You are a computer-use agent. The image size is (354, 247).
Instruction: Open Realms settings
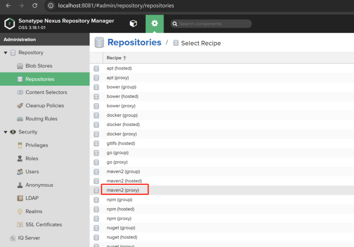(x=34, y=211)
